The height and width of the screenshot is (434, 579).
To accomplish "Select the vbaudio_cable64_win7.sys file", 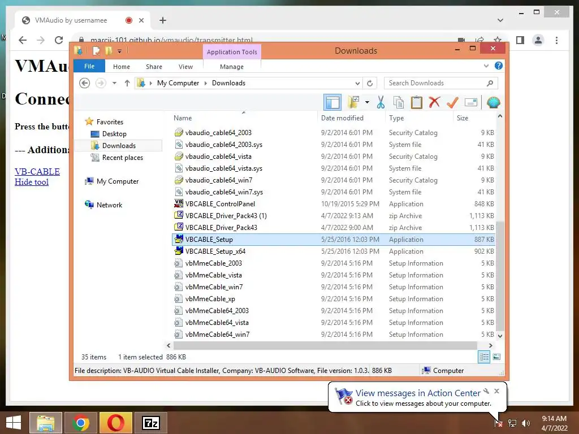I will click(x=334, y=192).
